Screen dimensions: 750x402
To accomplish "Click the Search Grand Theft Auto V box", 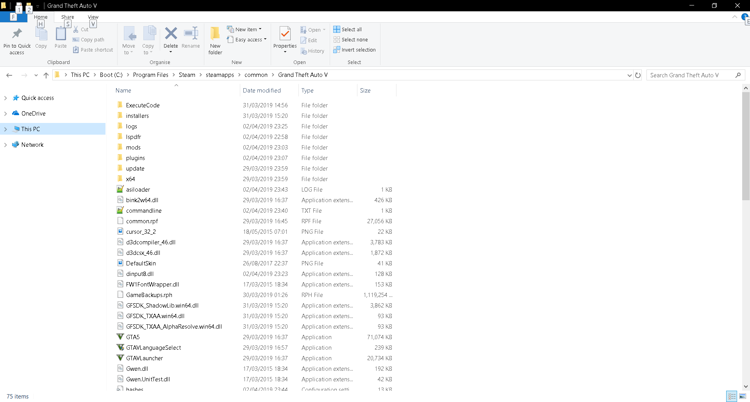I will click(691, 75).
